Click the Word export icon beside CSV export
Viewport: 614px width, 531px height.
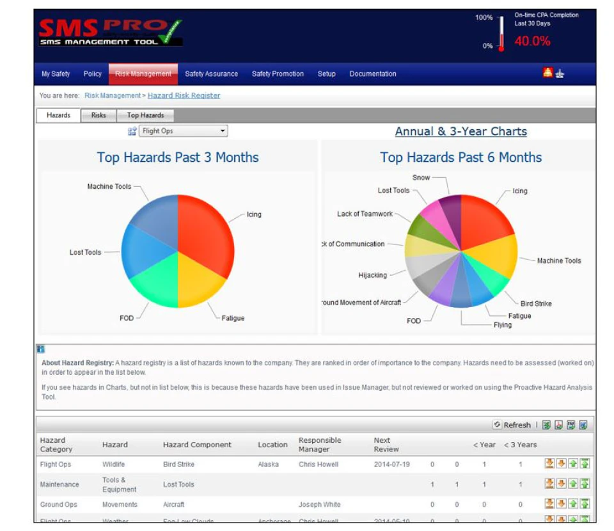tap(583, 424)
